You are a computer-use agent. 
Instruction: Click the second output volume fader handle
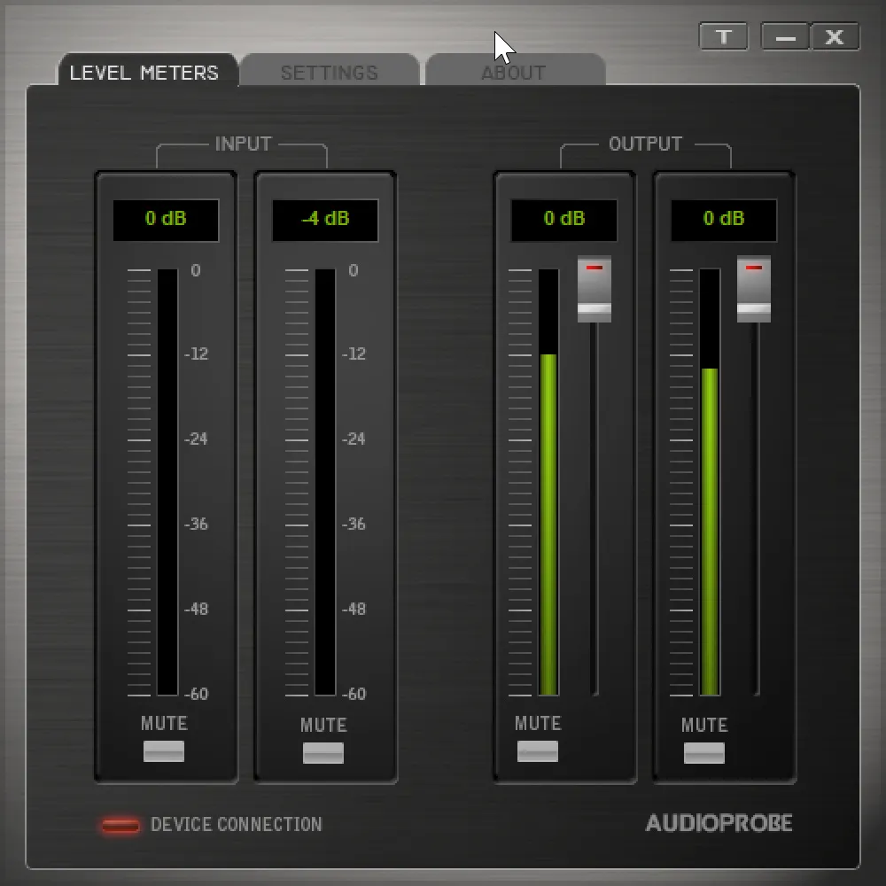click(754, 290)
